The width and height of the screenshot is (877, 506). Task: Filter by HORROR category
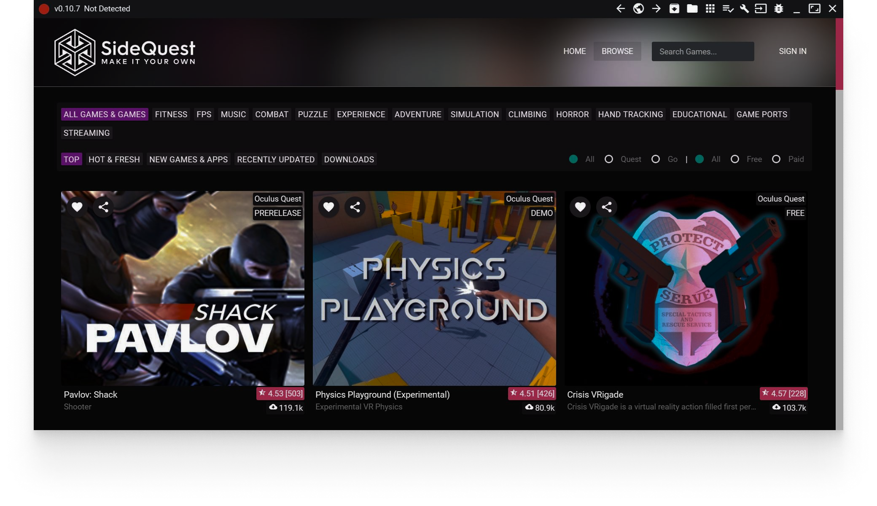point(573,114)
